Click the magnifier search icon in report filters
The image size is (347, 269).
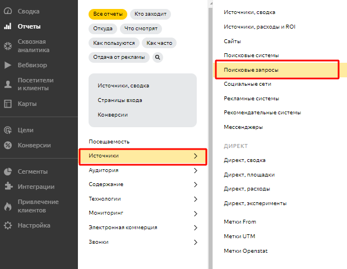click(x=158, y=57)
